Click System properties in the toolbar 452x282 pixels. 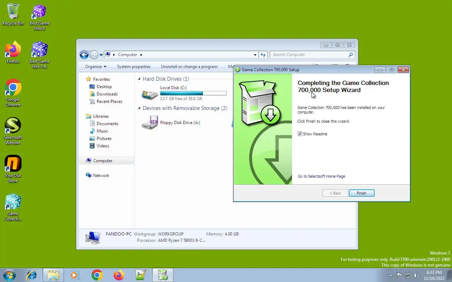tap(134, 67)
